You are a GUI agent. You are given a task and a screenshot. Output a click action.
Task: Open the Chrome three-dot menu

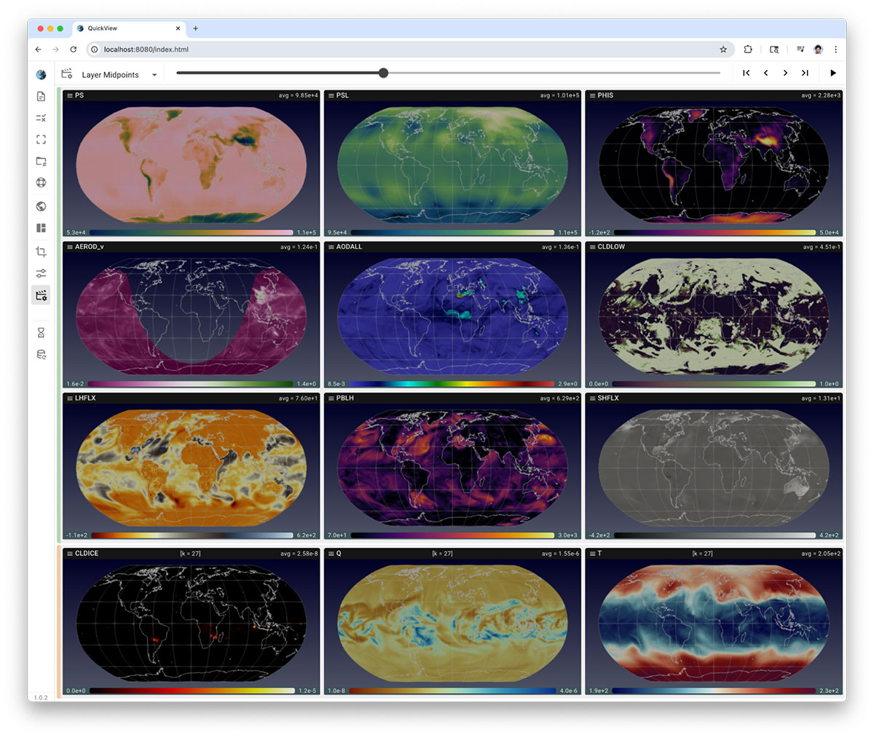pos(835,50)
